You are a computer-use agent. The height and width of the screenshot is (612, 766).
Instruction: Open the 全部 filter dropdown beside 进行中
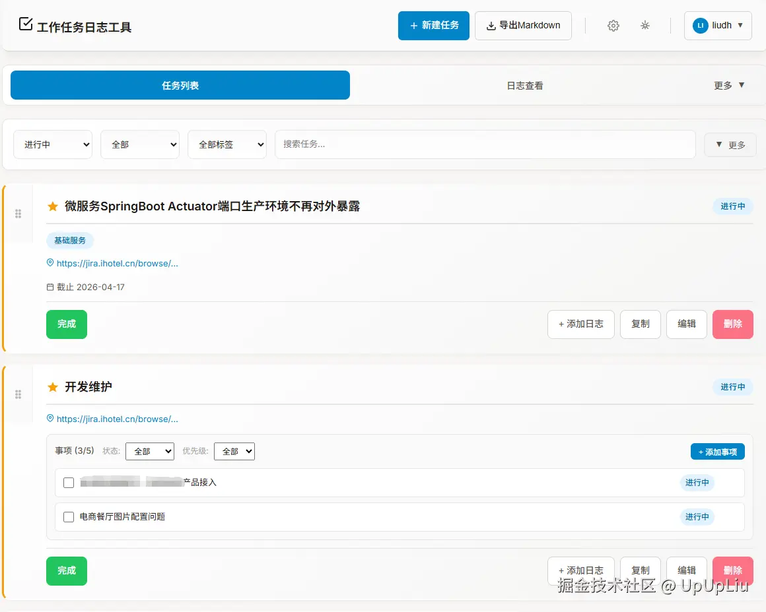(140, 144)
